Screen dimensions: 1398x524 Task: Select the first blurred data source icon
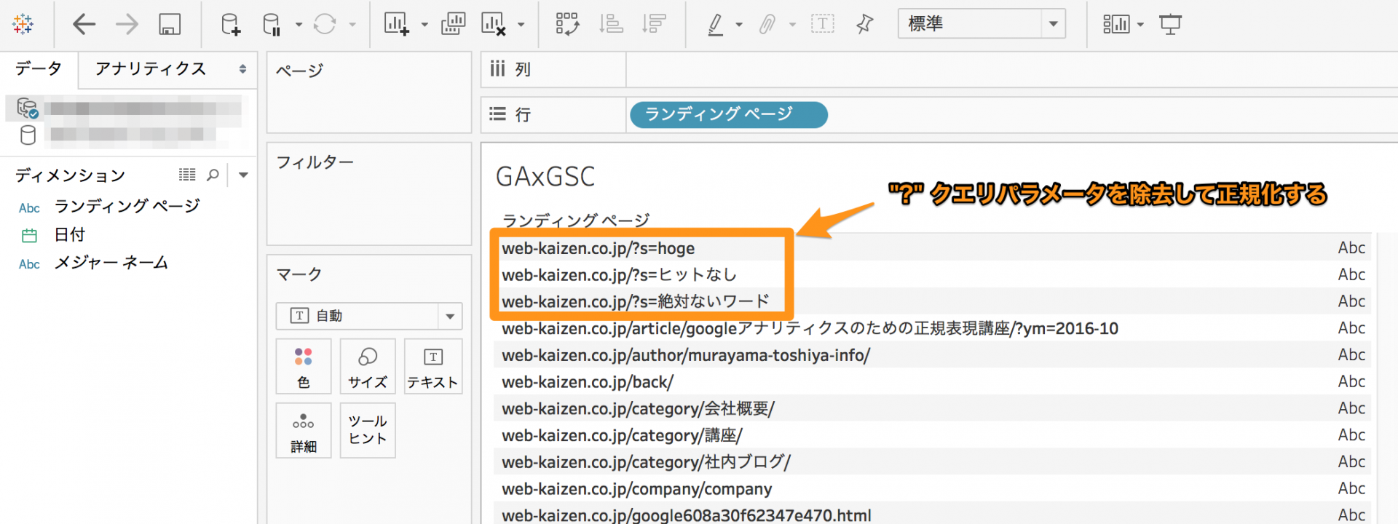click(x=28, y=108)
